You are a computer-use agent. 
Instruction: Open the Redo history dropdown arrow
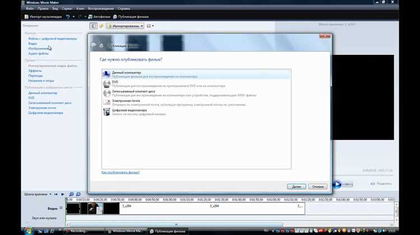click(85, 17)
